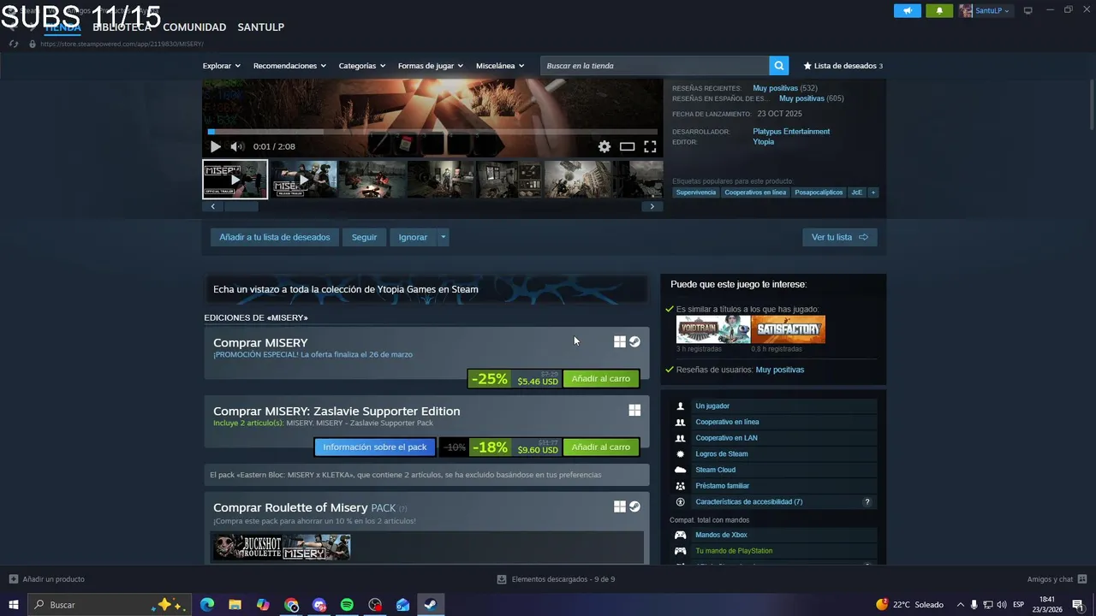Click the thumbnail strip scrollbar handle
The image size is (1096, 616).
tap(241, 206)
